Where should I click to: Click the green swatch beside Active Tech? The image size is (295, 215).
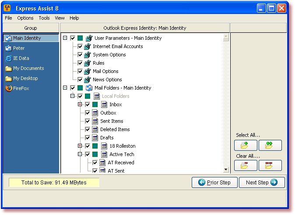point(95,154)
